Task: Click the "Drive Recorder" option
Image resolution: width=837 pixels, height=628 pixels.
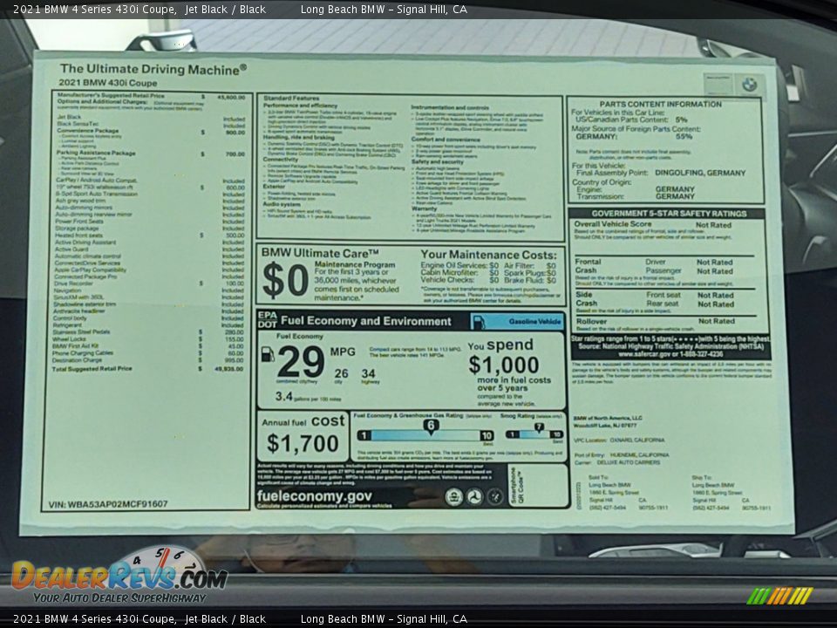Action: (73, 283)
